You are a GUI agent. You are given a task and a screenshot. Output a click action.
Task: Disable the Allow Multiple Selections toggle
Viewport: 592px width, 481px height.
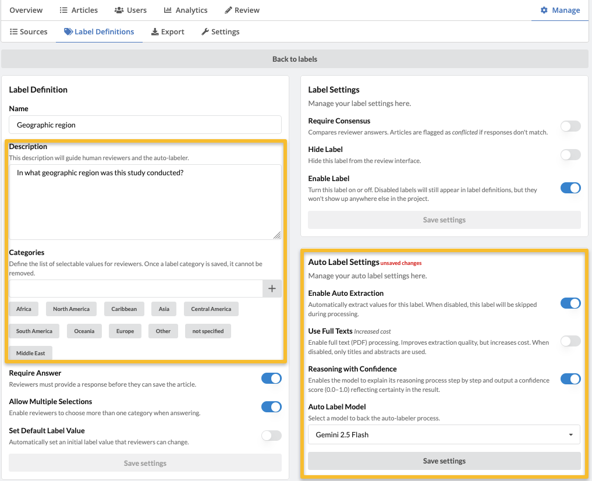(x=271, y=407)
